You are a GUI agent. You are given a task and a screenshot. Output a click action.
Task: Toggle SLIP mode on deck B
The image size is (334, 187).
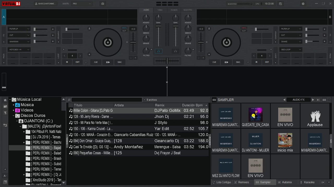point(244,31)
